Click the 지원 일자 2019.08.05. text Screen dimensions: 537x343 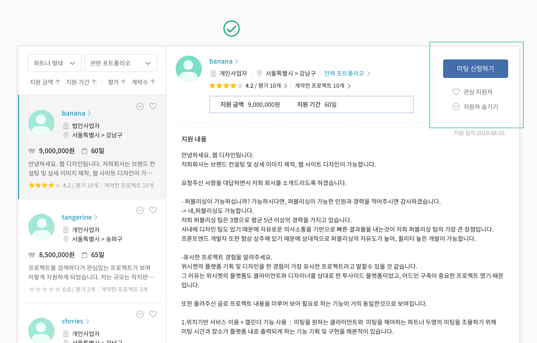(479, 133)
